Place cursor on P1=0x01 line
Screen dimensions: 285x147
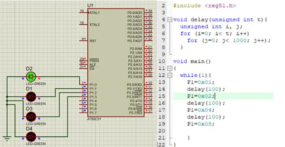201,82
